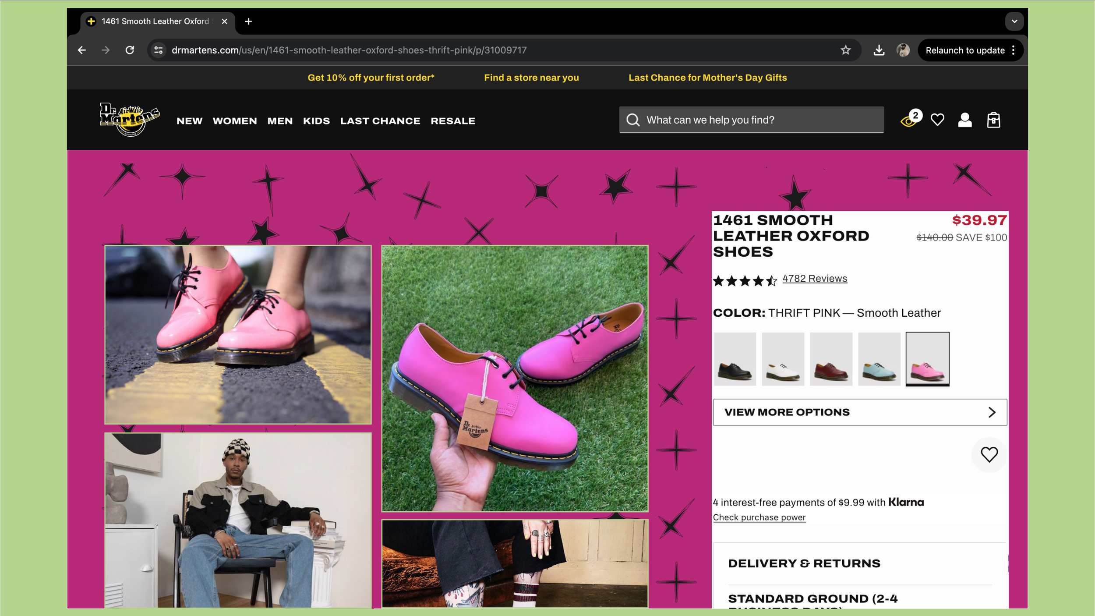Select the light blue shoe color swatch

click(879, 359)
